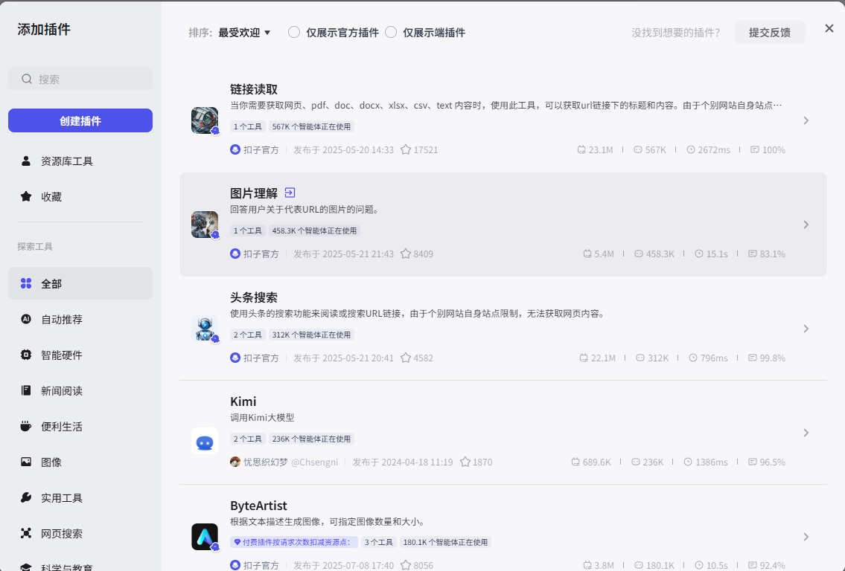This screenshot has width=845, height=571.
Task: Click the Kimi plugin logo icon
Action: pyautogui.click(x=205, y=442)
